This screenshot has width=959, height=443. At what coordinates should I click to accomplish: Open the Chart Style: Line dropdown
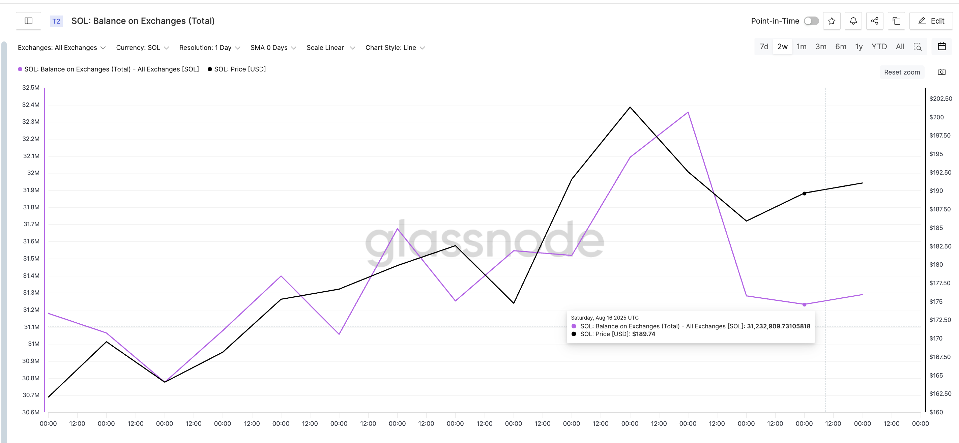tap(395, 47)
